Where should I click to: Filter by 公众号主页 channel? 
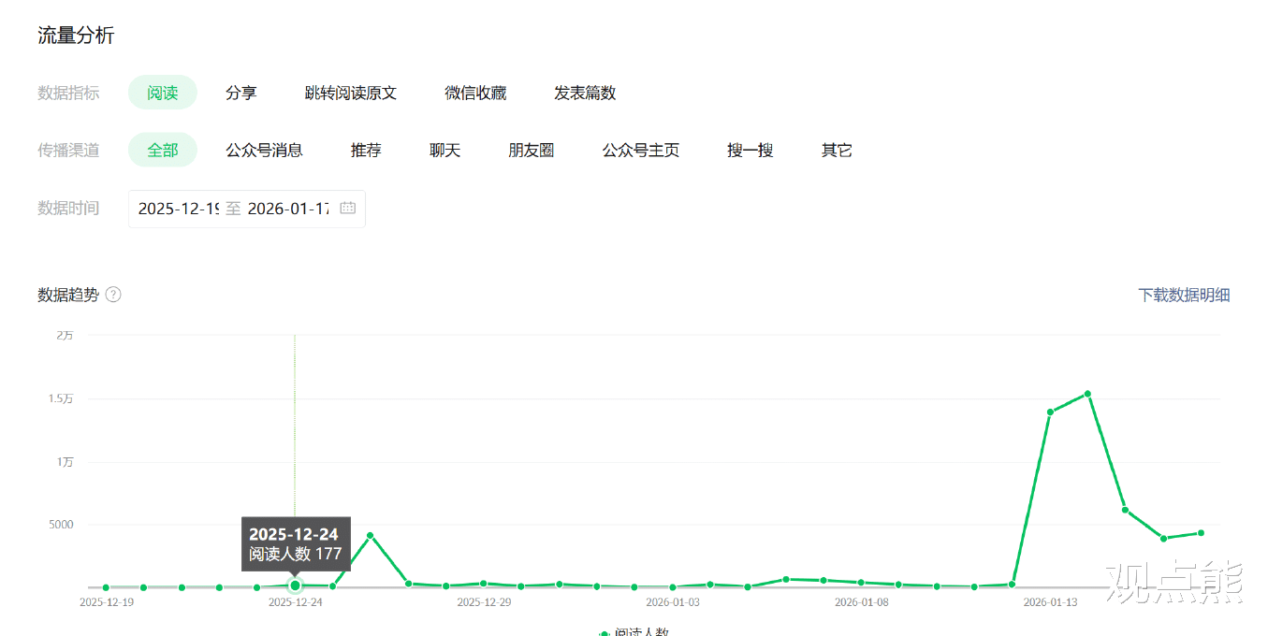point(641,150)
